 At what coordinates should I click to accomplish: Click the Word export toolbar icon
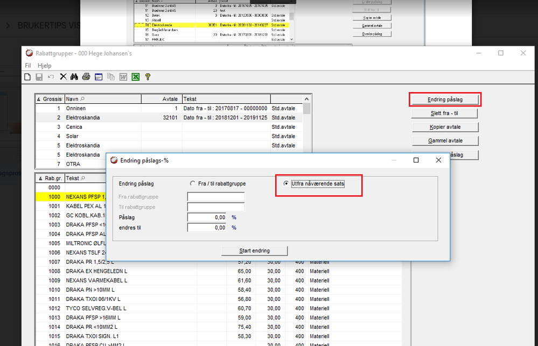click(123, 77)
